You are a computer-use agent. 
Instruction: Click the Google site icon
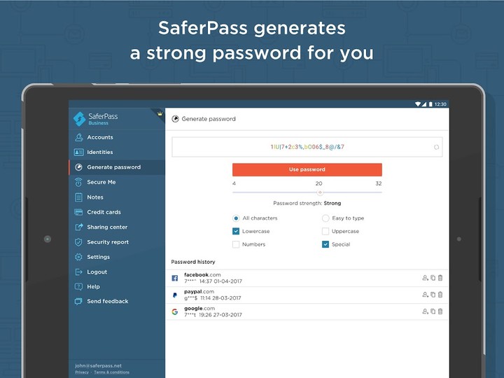175,311
